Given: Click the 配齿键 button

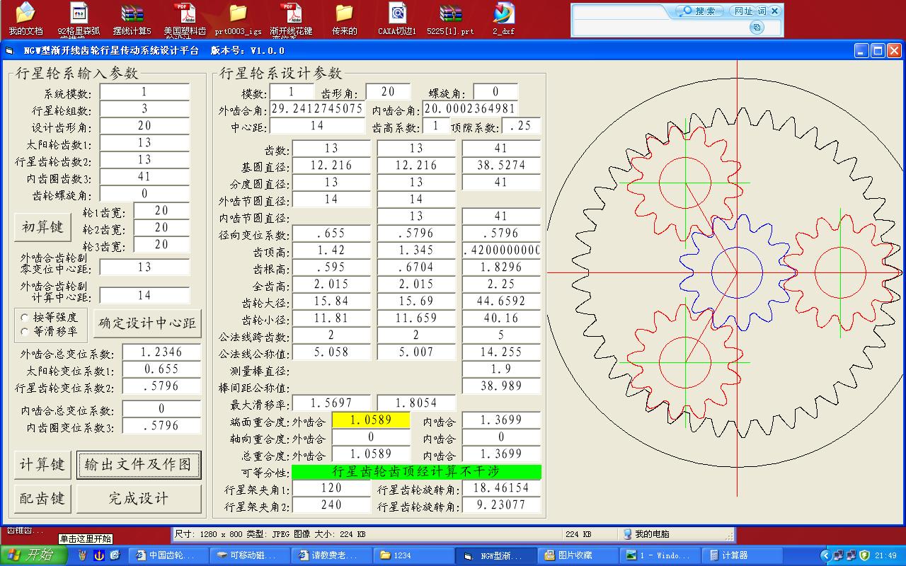Looking at the screenshot, I should (x=42, y=499).
